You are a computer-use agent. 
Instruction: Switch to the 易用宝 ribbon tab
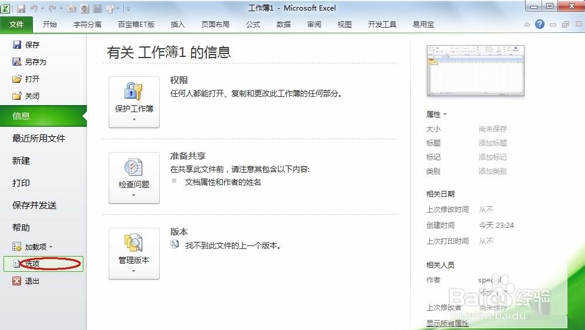pos(423,25)
